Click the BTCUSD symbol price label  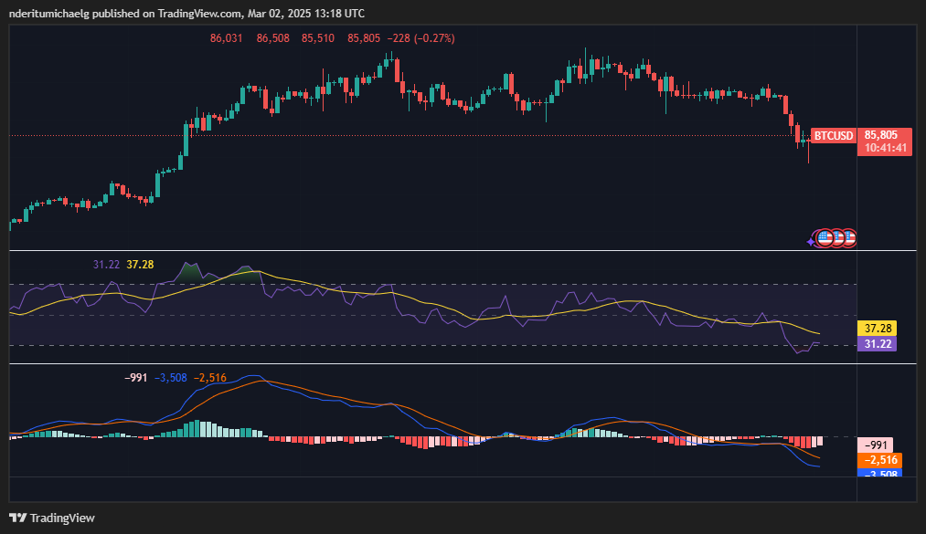(833, 136)
